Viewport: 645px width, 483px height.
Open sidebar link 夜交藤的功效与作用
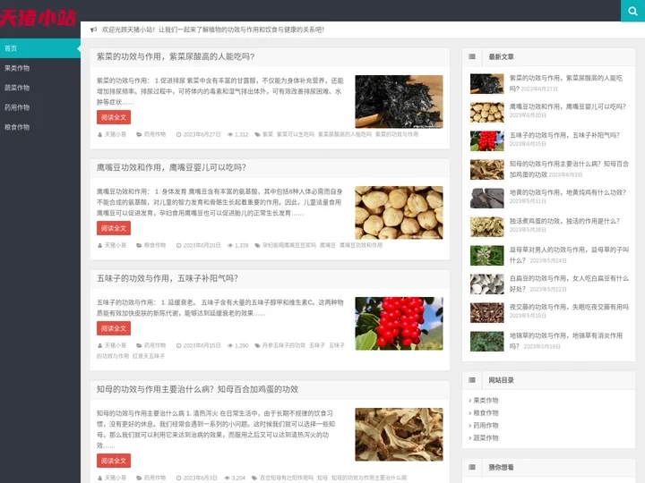[570, 307]
